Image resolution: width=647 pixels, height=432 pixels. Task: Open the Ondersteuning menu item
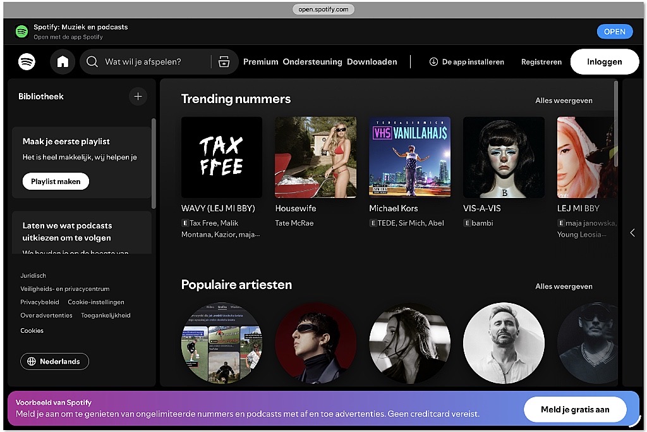click(x=312, y=62)
